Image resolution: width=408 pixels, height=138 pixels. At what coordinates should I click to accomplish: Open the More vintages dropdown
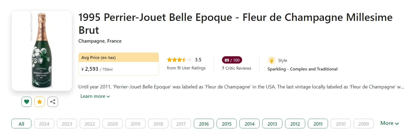click(389, 123)
